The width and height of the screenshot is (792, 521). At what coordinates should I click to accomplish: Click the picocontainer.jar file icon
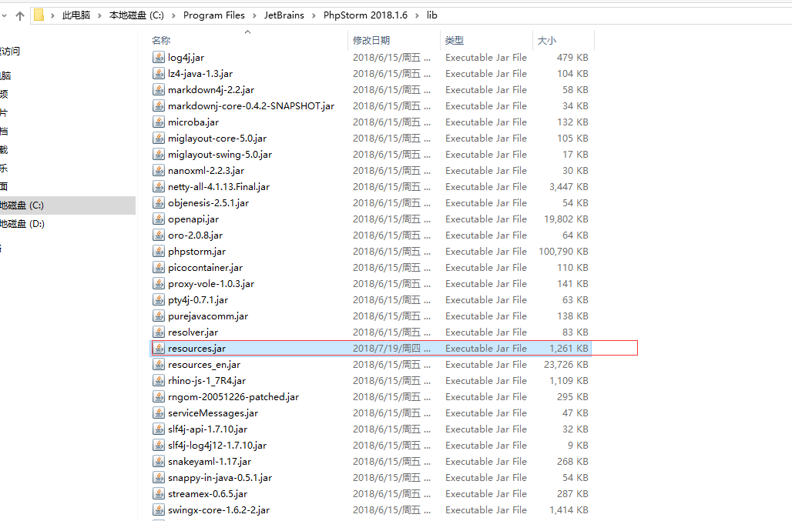click(x=159, y=267)
